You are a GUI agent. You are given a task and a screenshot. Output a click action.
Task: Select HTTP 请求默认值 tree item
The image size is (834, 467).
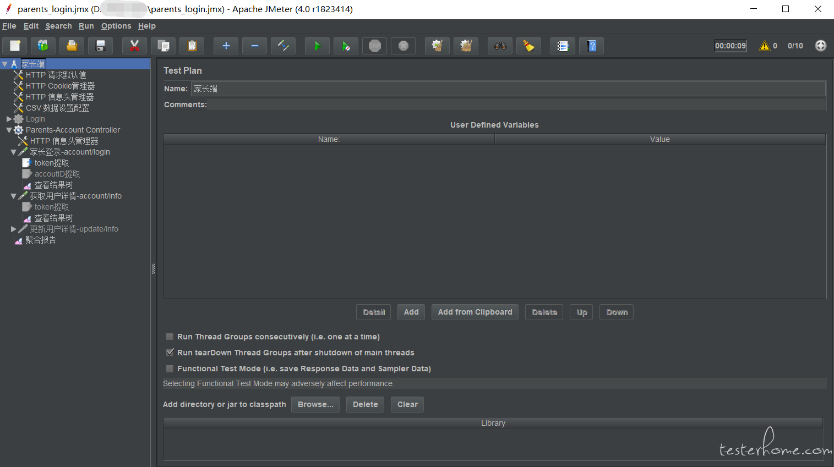pyautogui.click(x=56, y=75)
